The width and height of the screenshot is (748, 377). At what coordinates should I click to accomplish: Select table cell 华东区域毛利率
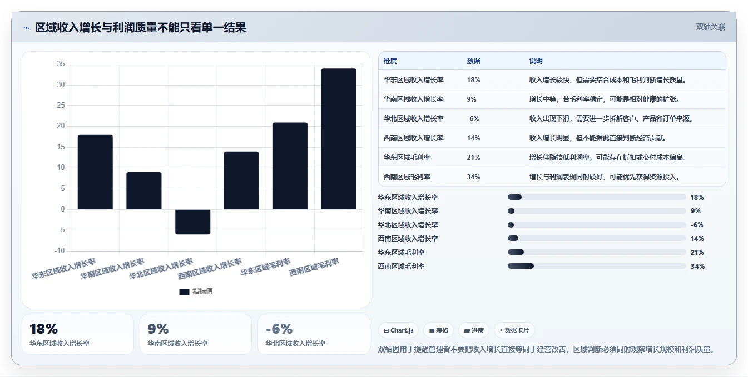pyautogui.click(x=407, y=158)
